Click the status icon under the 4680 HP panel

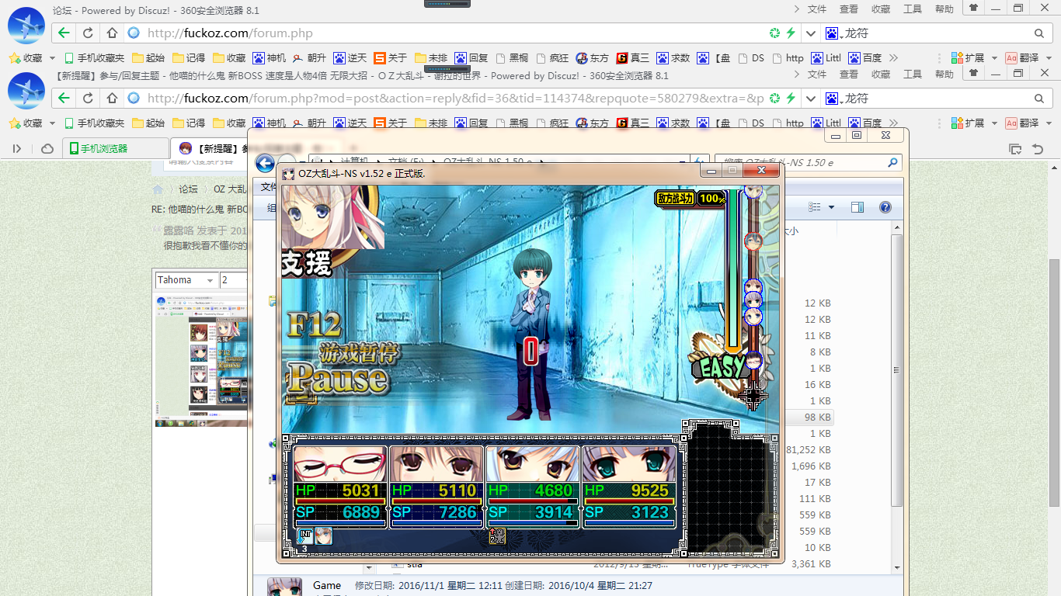pyautogui.click(x=498, y=535)
